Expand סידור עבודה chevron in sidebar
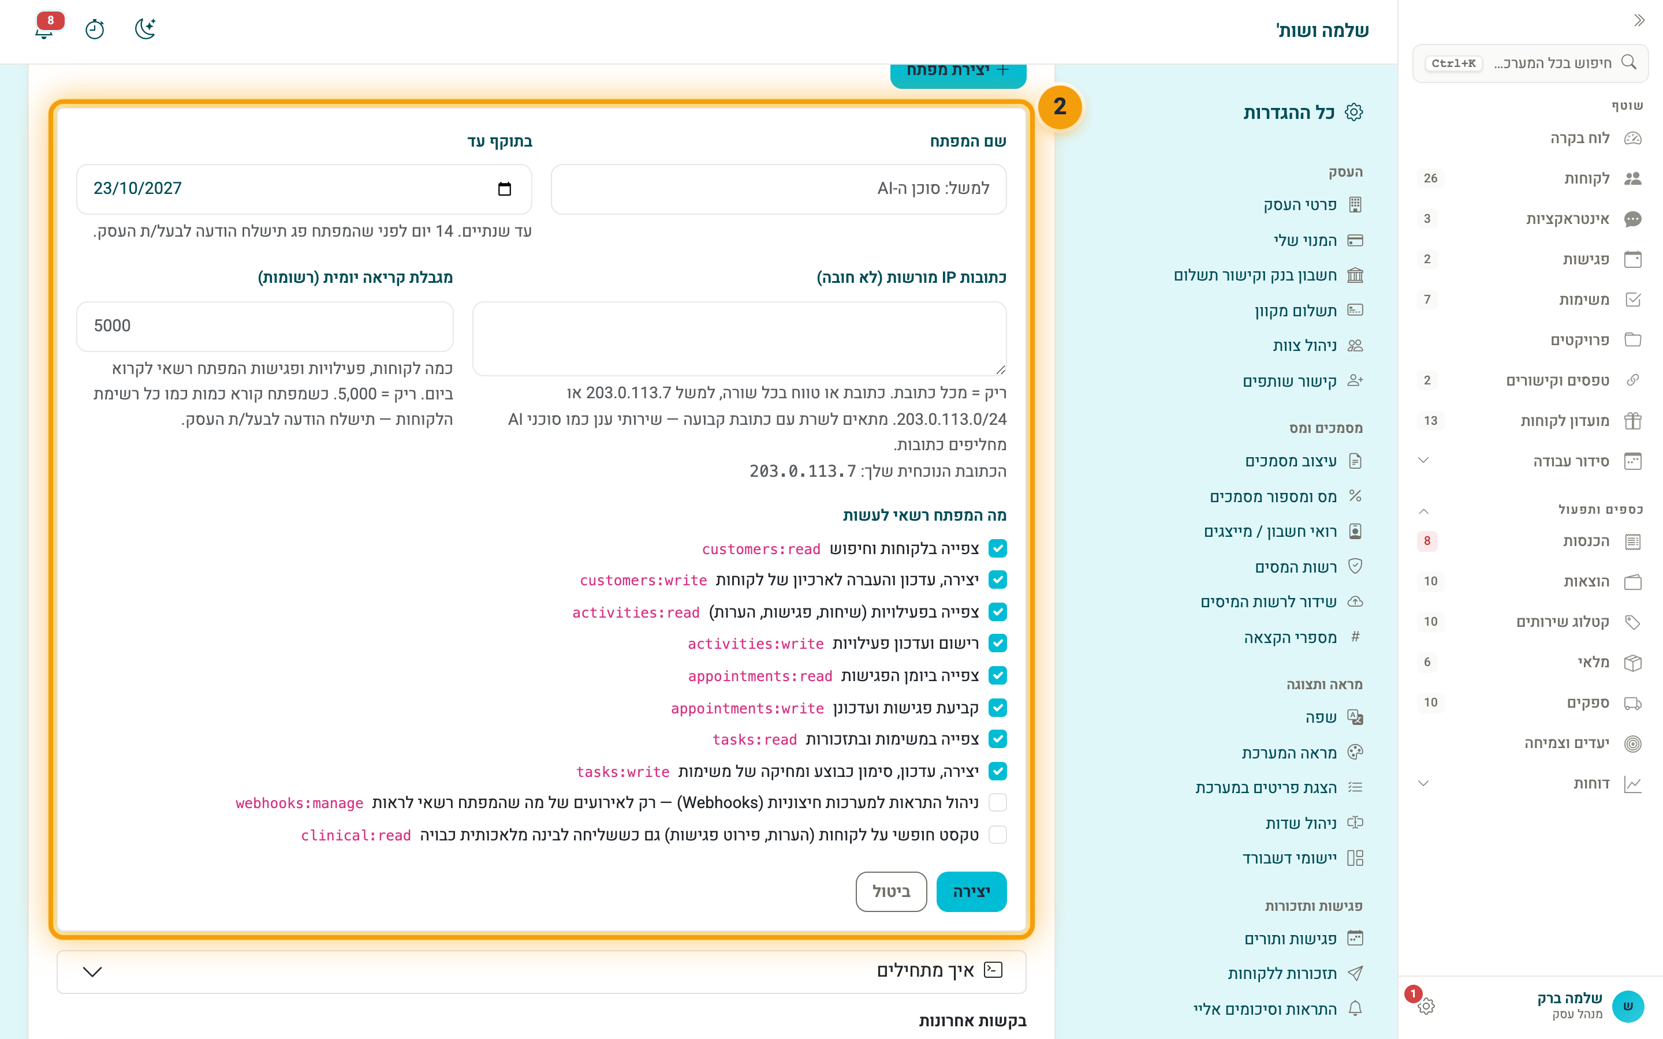The height and width of the screenshot is (1039, 1663). point(1424,461)
